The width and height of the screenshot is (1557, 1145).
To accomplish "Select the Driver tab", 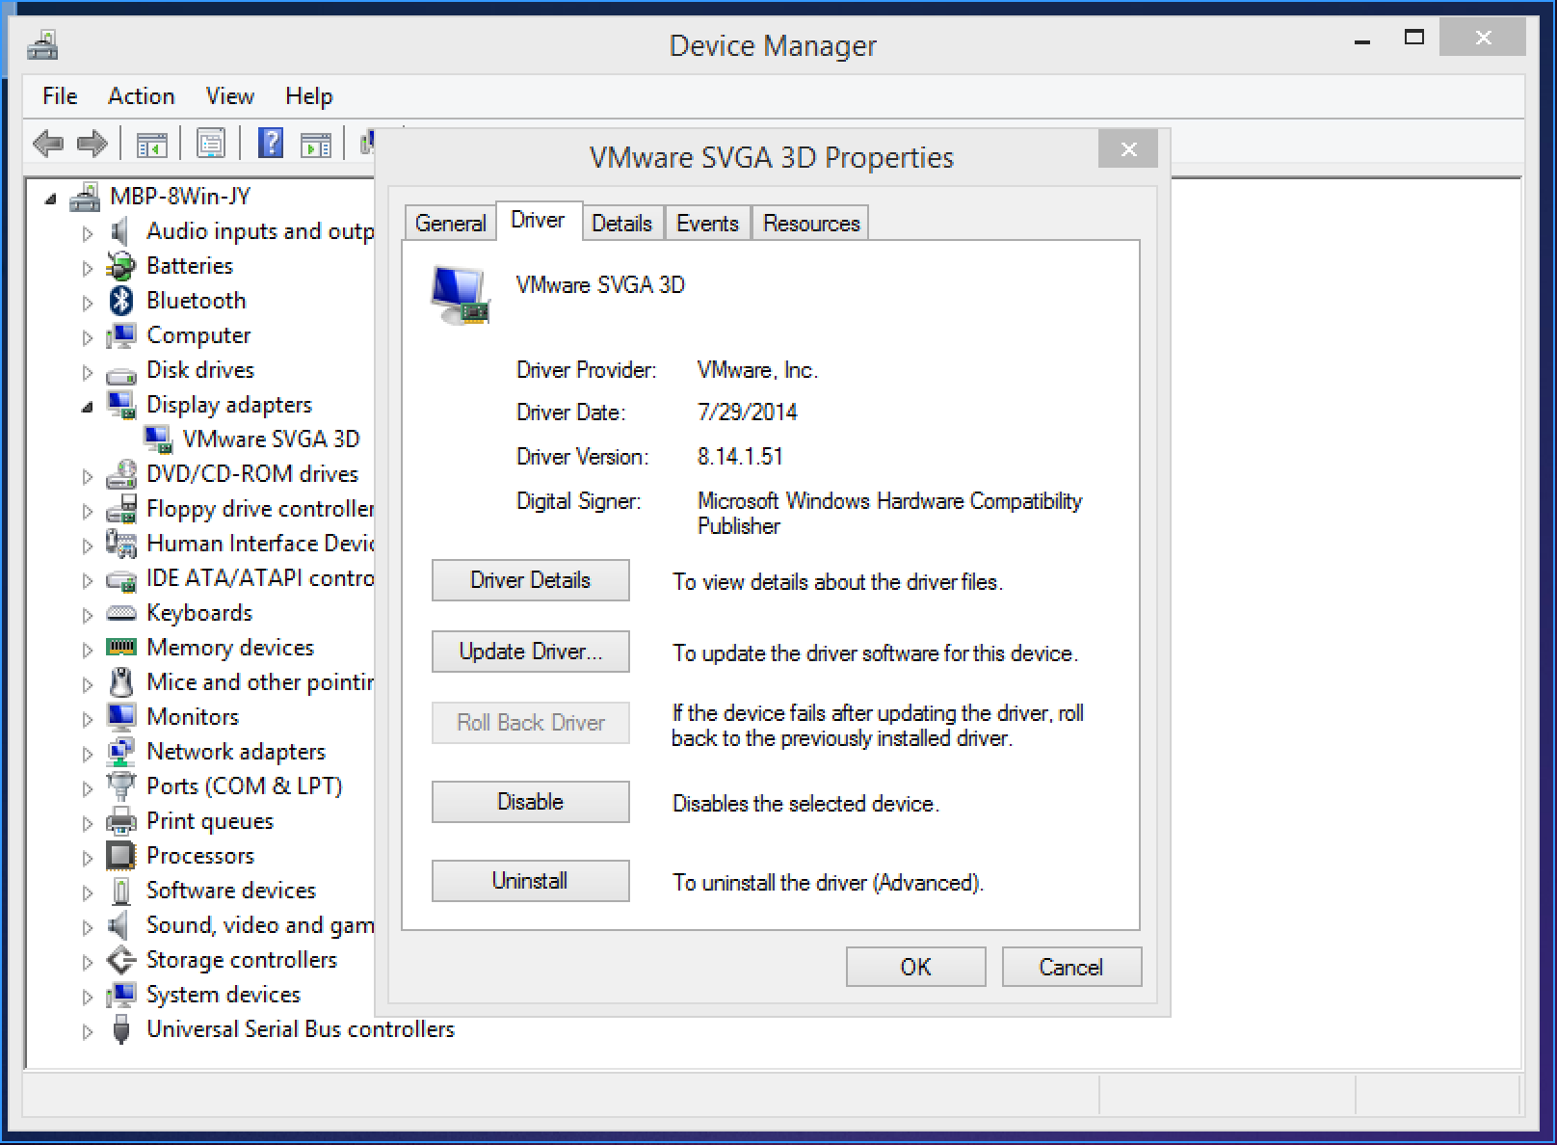I will pos(538,220).
